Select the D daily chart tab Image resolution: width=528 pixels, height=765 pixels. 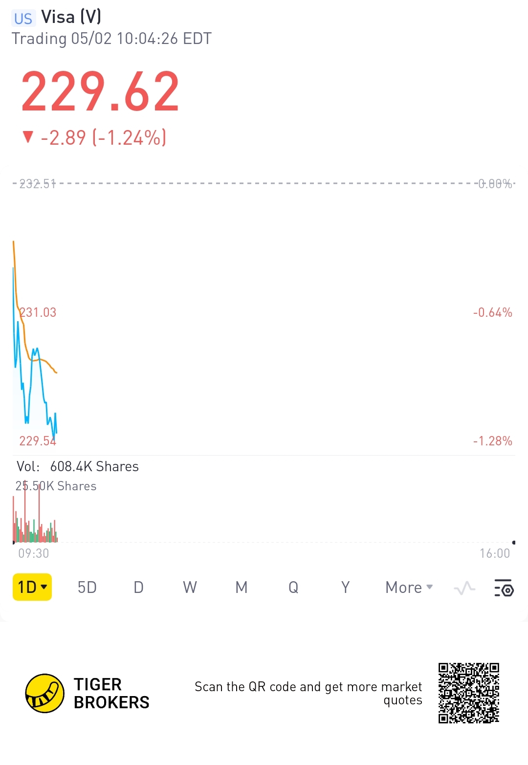point(138,587)
